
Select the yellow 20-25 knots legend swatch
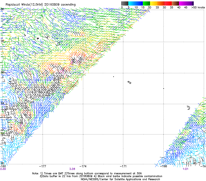154,3
